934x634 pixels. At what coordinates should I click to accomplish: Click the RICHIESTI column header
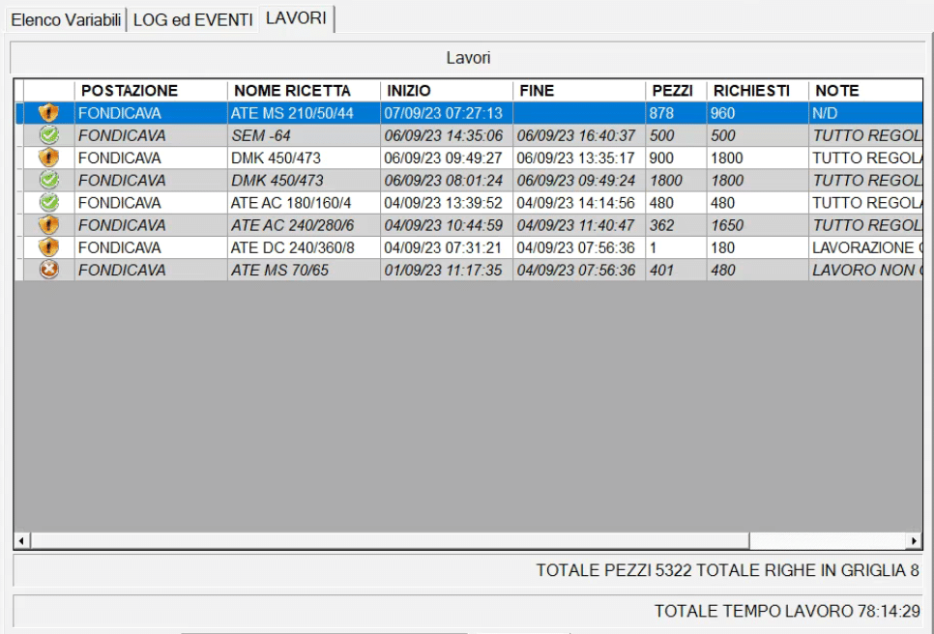click(751, 91)
